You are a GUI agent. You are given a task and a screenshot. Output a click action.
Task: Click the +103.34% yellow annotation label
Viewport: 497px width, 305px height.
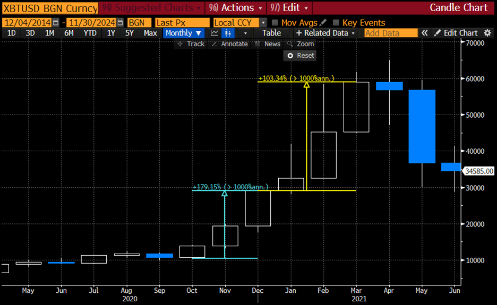296,78
